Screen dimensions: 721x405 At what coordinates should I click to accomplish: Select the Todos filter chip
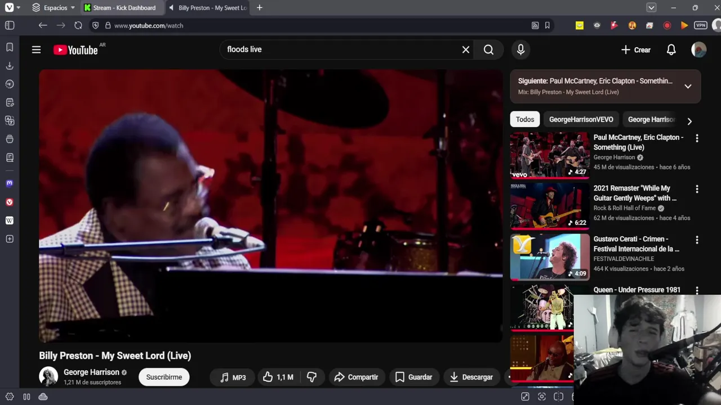525,119
